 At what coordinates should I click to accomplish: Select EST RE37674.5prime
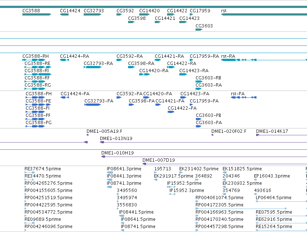pyautogui.click(x=30, y=173)
